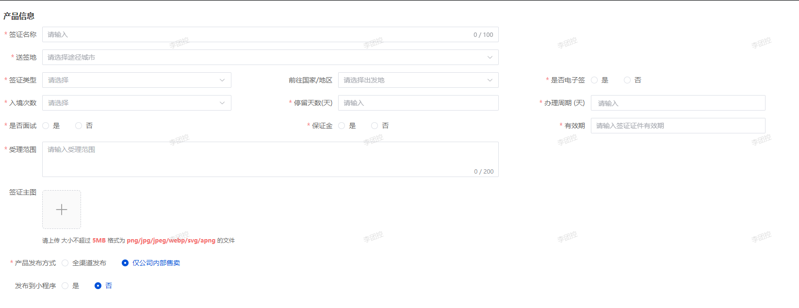
Task: Open the 送签地 city dropdown
Action: (x=270, y=57)
